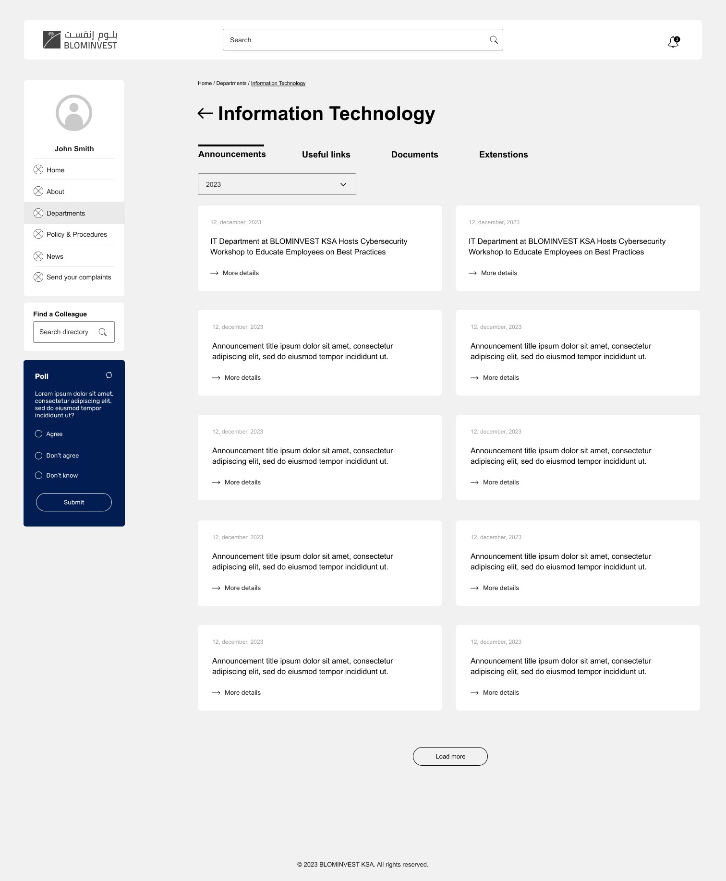This screenshot has height=881, width=726.
Task: Click the icon next to Send your complaints
Action: (38, 277)
